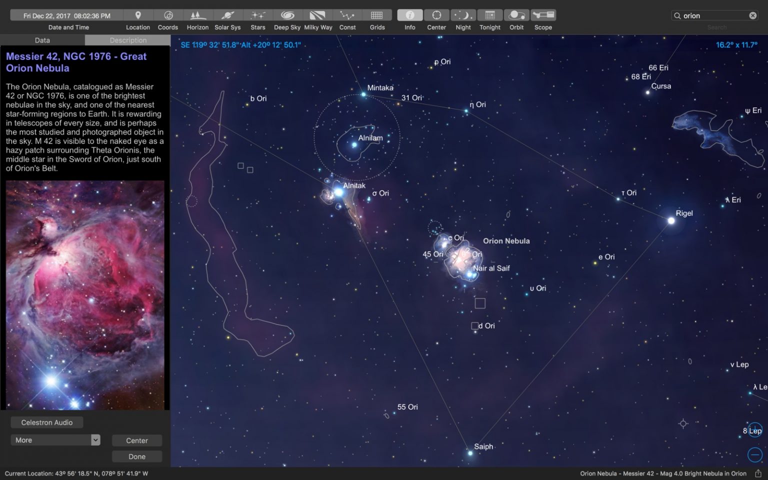This screenshot has width=768, height=480.
Task: Switch to the Data tab
Action: coord(42,40)
